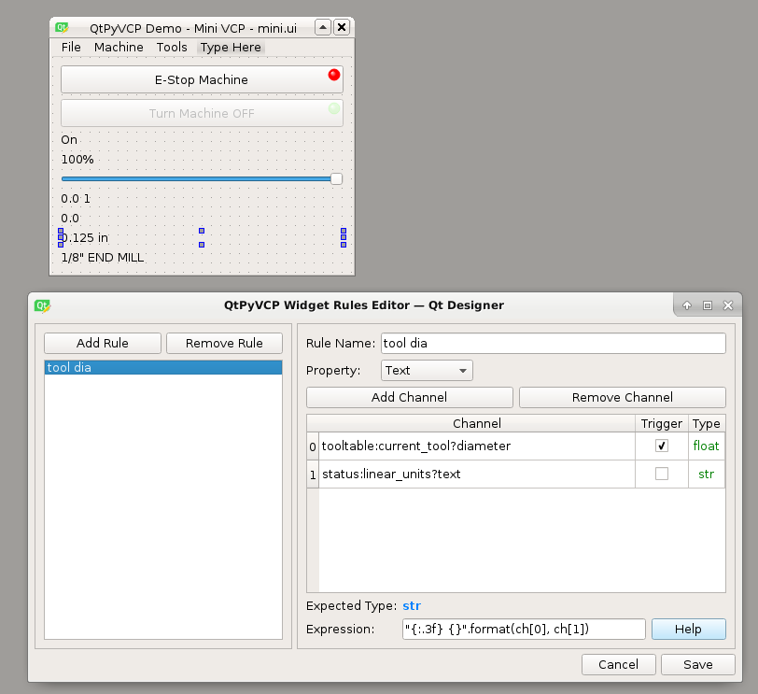
Task: Close the Widget Rules Editor dialog
Action: point(728,305)
